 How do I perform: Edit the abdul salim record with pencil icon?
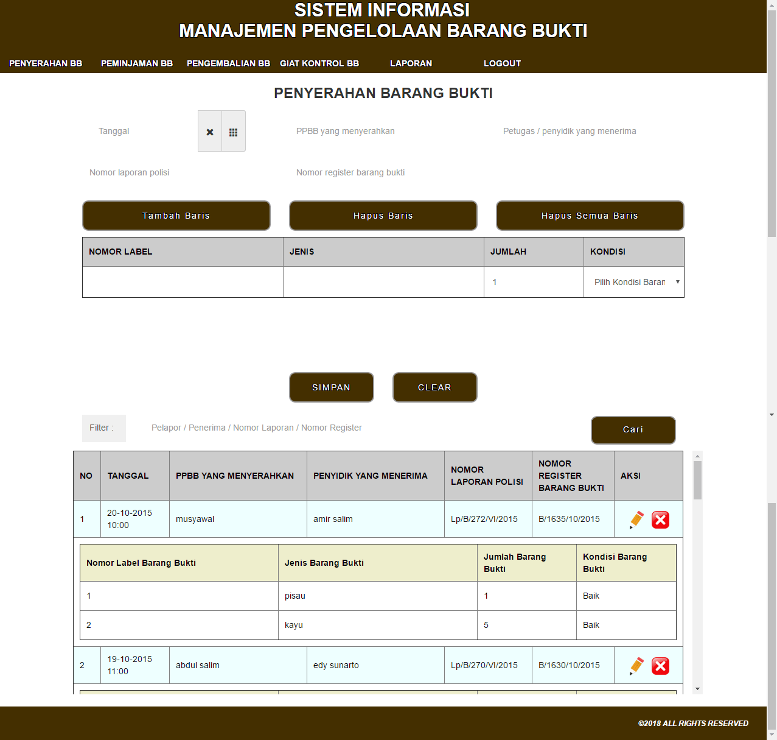coord(636,666)
